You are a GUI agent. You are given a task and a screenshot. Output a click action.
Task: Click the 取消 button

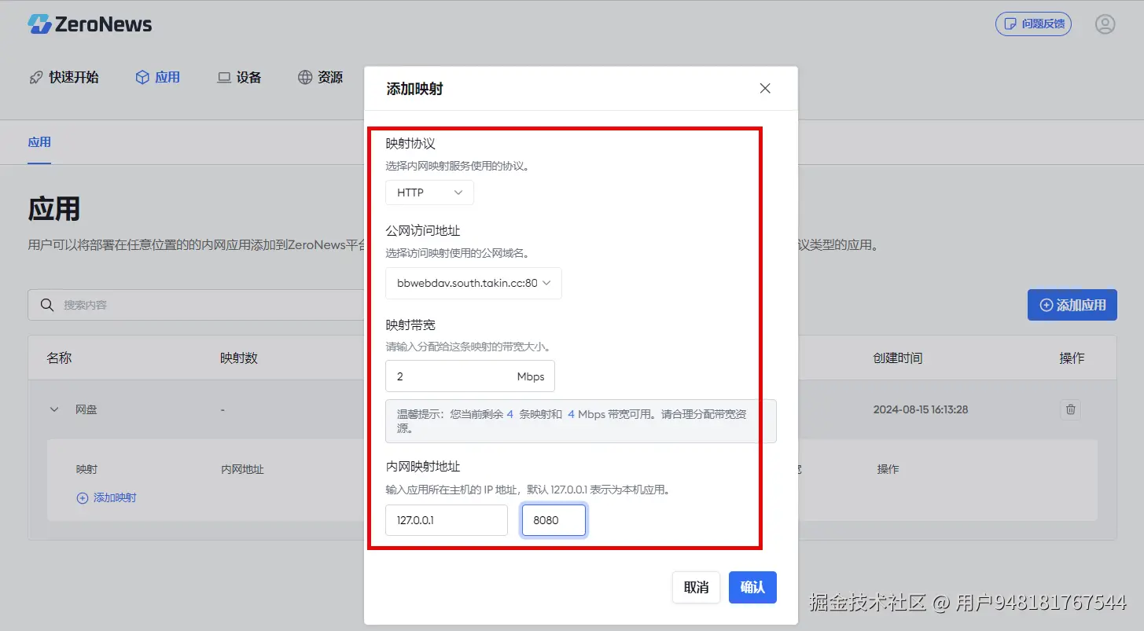[696, 587]
